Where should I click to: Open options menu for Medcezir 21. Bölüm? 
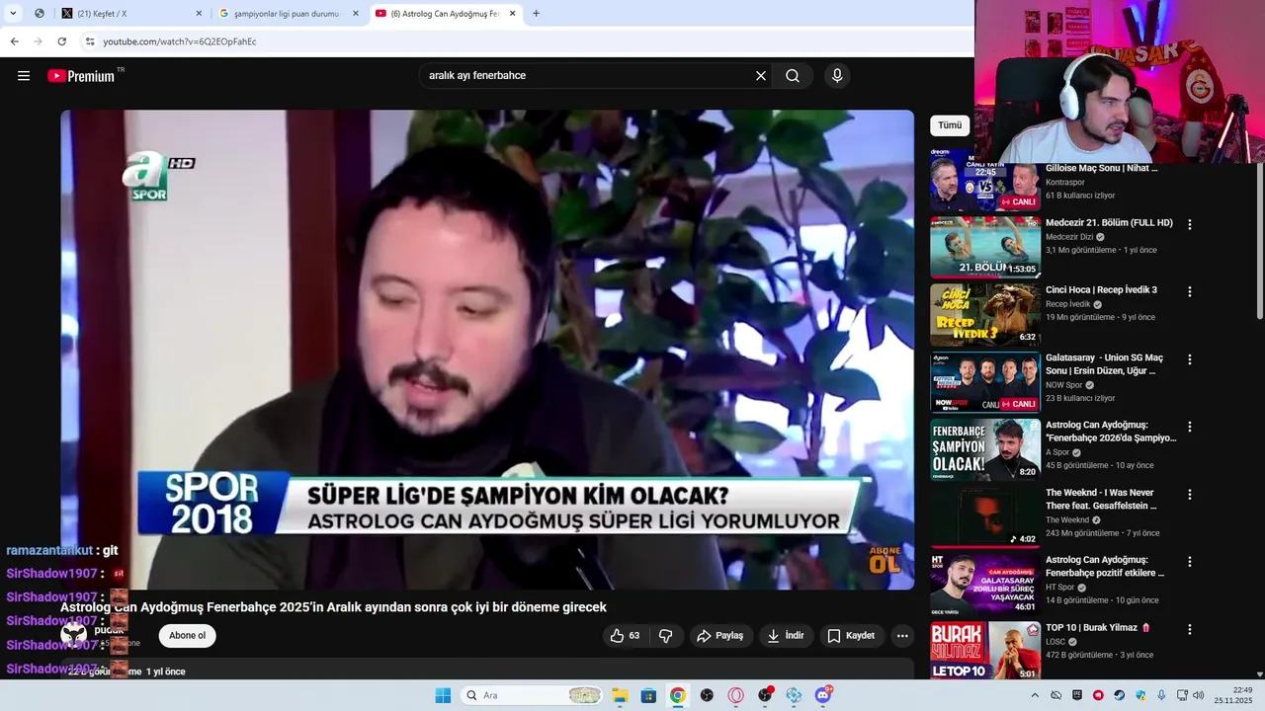pyautogui.click(x=1190, y=224)
